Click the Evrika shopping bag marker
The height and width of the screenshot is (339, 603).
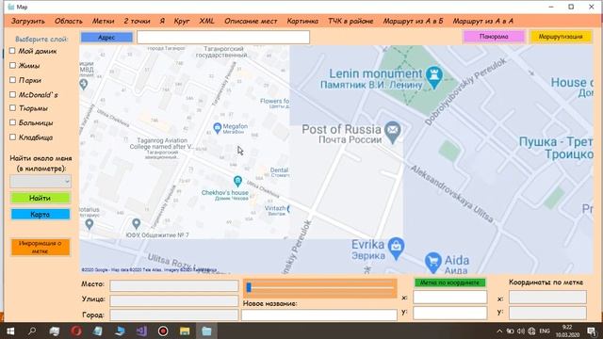(396, 248)
